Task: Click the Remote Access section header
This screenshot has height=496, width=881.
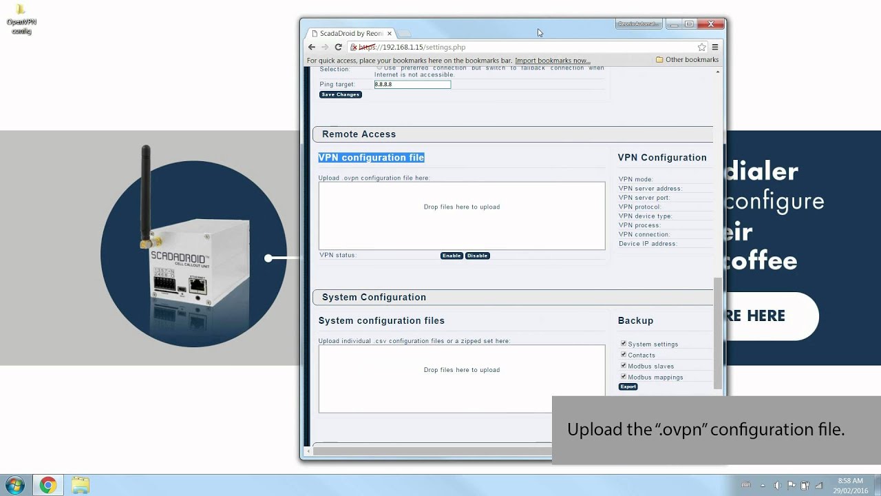Action: pos(513,134)
